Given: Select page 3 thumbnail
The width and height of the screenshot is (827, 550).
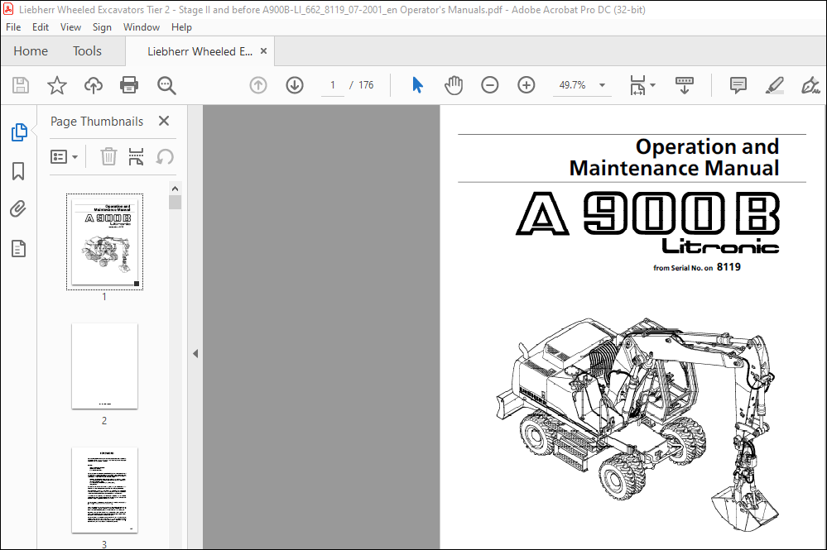Looking at the screenshot, I should tap(104, 490).
